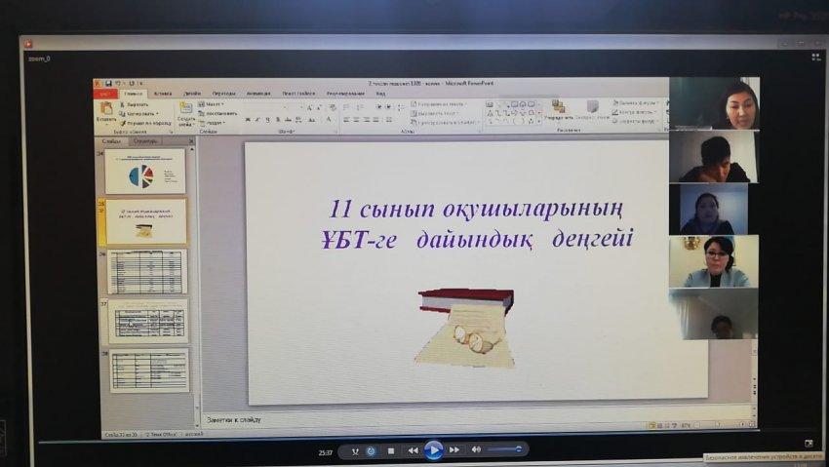Click the Save icon in quick access toolbar

pyautogui.click(x=108, y=84)
